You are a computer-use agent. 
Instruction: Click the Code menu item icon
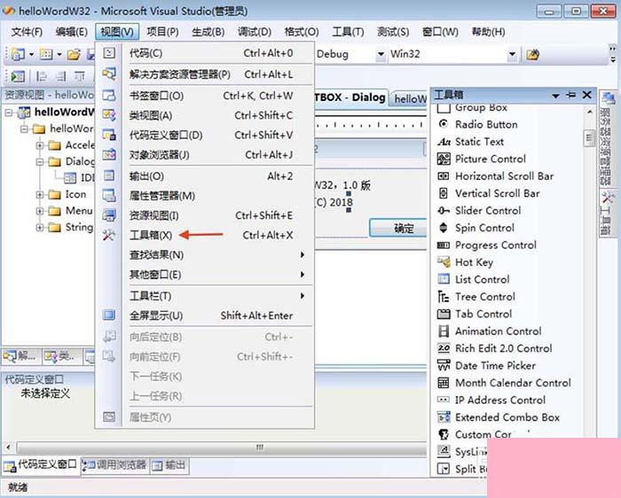tap(109, 53)
